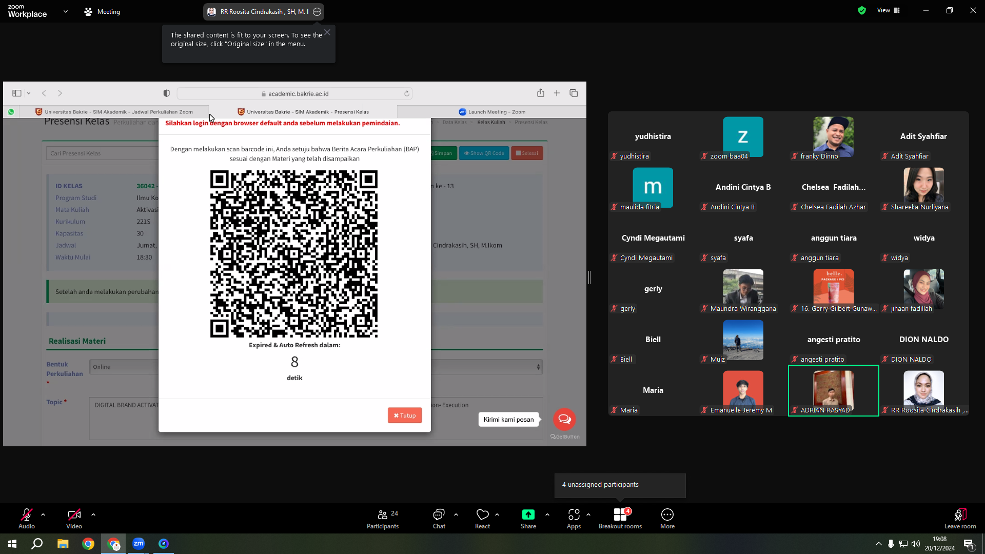The image size is (985, 554).
Task: Click the encryption shield icon
Action: [862, 10]
